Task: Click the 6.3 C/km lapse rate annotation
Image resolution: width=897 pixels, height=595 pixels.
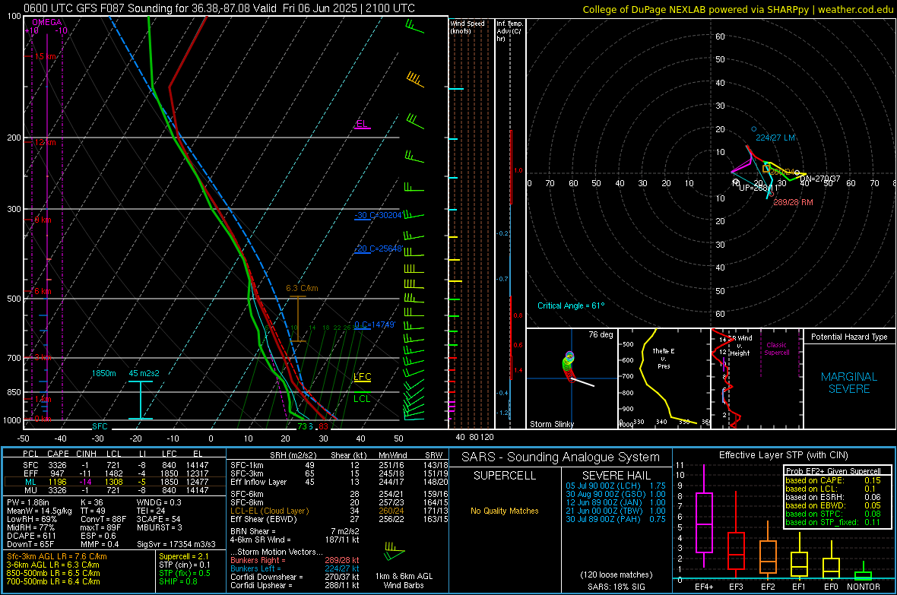Action: (302, 288)
